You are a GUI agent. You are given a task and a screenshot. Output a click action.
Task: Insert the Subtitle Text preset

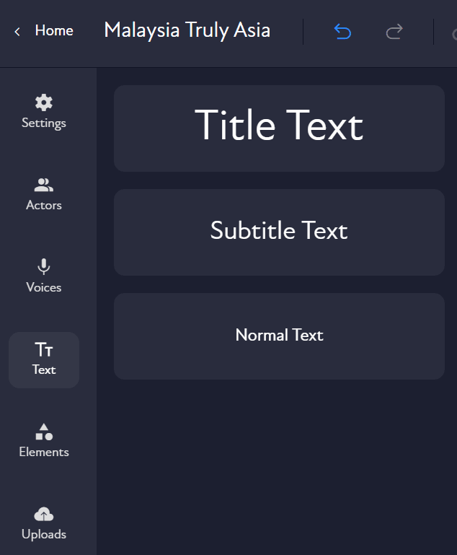tap(279, 232)
